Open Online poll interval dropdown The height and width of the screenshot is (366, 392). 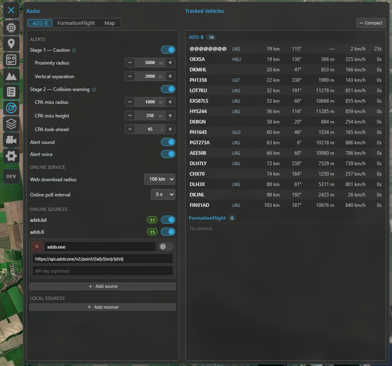pyautogui.click(x=163, y=194)
